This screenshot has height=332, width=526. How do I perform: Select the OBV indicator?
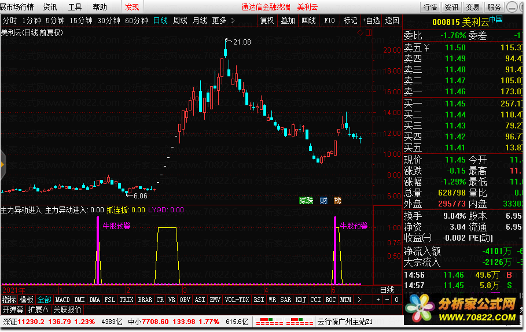(185, 300)
